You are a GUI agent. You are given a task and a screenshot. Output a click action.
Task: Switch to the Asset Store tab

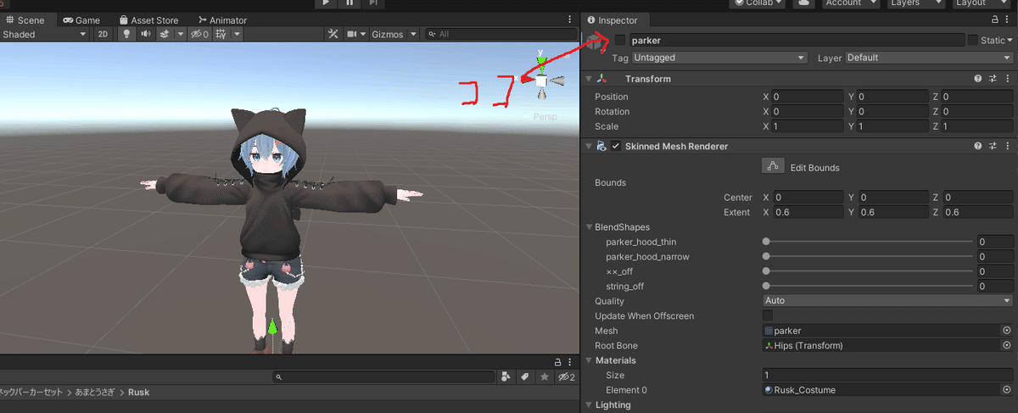click(148, 20)
